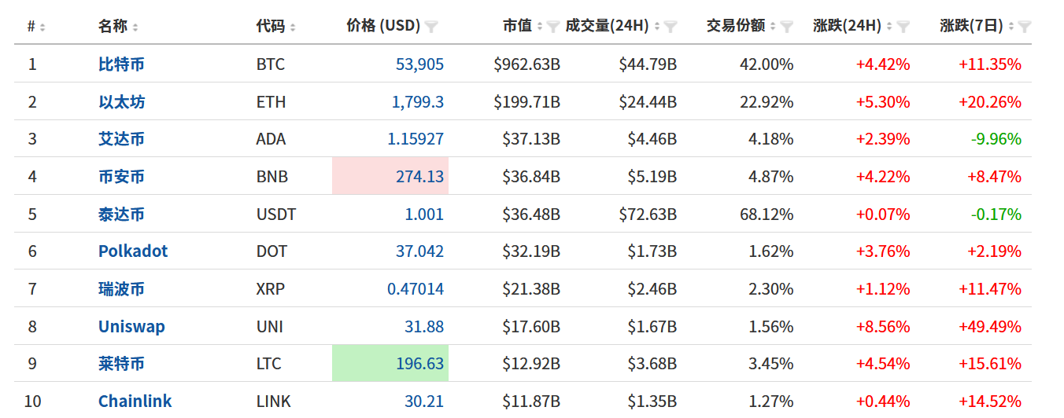Open the 瑞波币 coin link
This screenshot has width=1064, height=418.
pyautogui.click(x=121, y=289)
